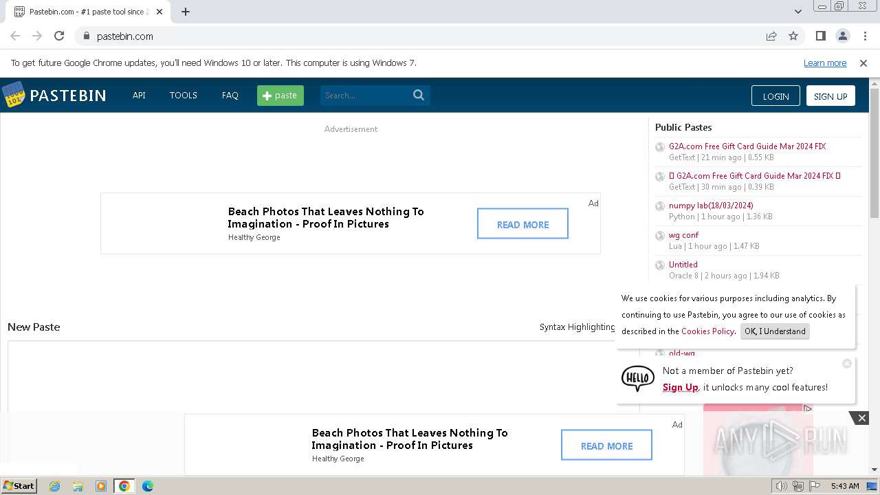Click READ MORE in top advertisement
The width and height of the screenshot is (880, 495).
[522, 224]
